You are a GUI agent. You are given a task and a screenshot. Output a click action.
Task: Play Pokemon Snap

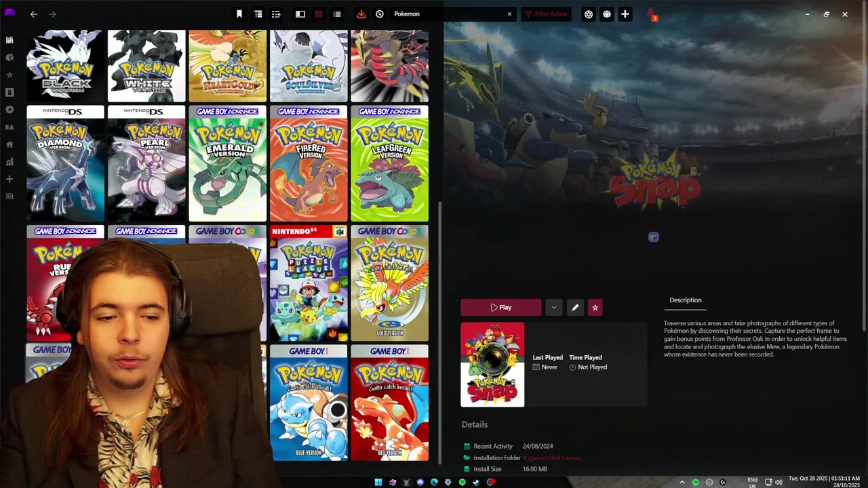click(501, 308)
